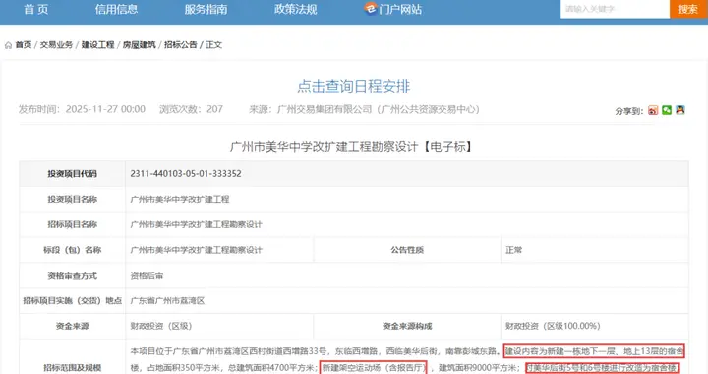Click the 招标项目名称 label cell

coord(72,224)
